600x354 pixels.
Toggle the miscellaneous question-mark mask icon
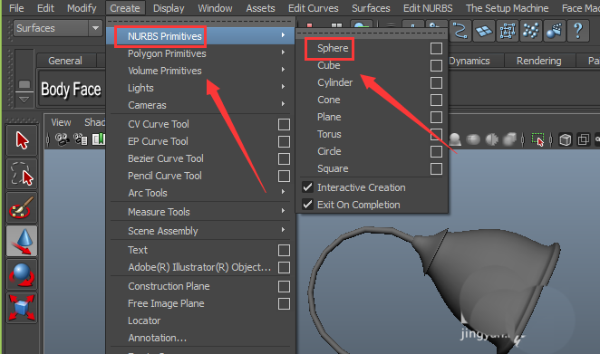tap(578, 31)
